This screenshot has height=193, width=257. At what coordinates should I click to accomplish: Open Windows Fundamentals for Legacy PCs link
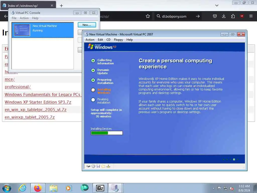tap(42, 94)
